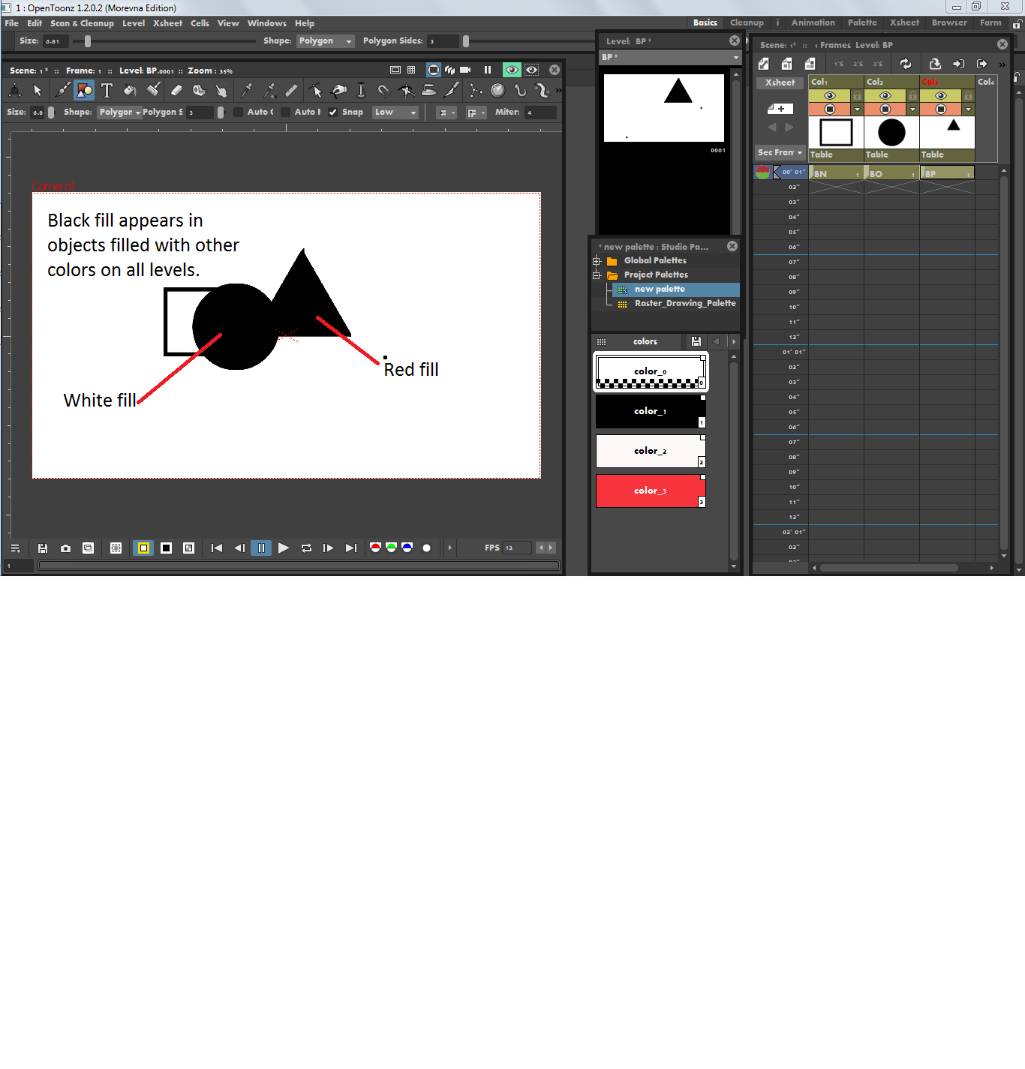The width and height of the screenshot is (1025, 1069).
Task: Select the Animate tool
Action: tap(15, 90)
